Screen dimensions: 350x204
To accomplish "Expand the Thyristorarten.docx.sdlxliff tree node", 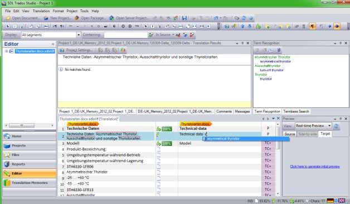I will pyautogui.click(x=7, y=51).
